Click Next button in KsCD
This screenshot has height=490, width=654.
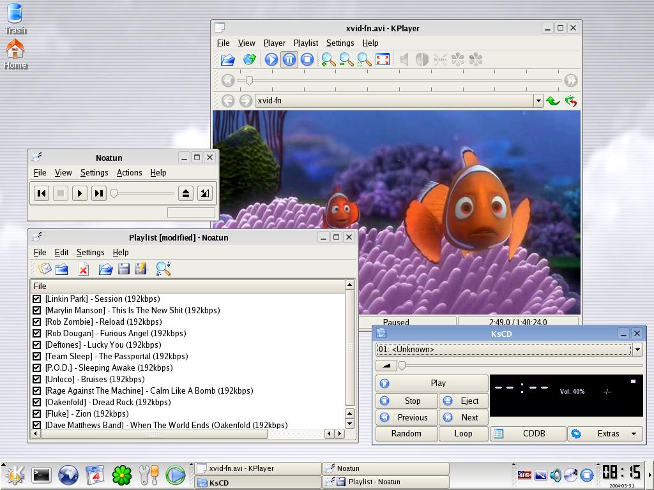click(x=464, y=417)
